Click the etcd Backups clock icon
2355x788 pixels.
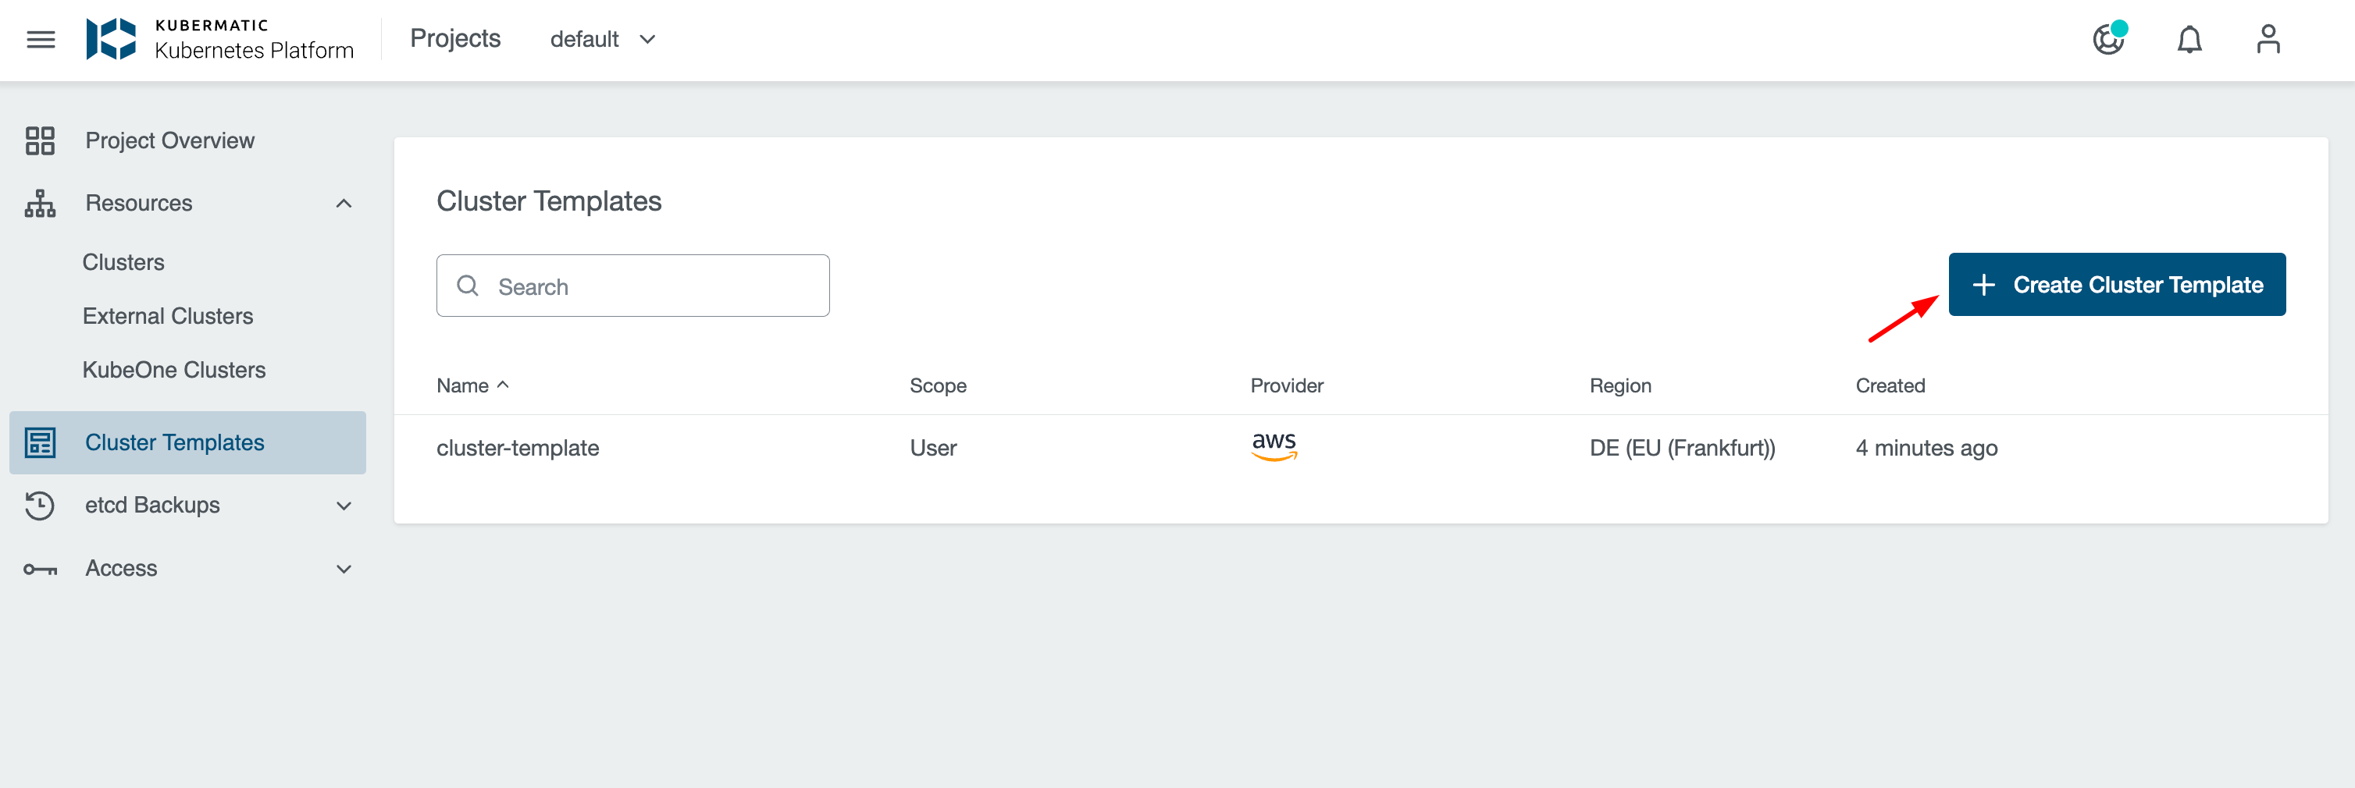click(39, 505)
